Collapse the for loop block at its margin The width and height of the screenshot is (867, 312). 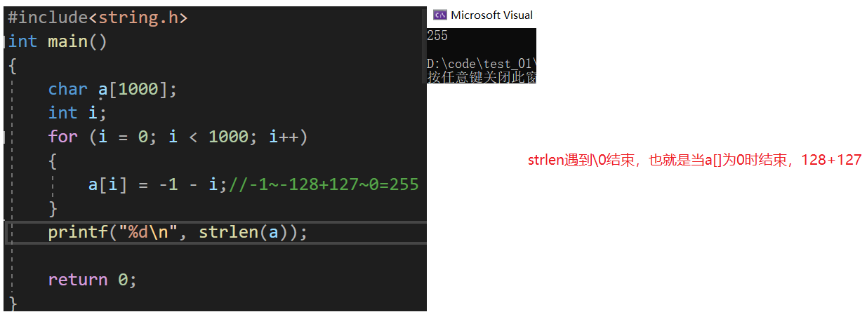(x=5, y=137)
